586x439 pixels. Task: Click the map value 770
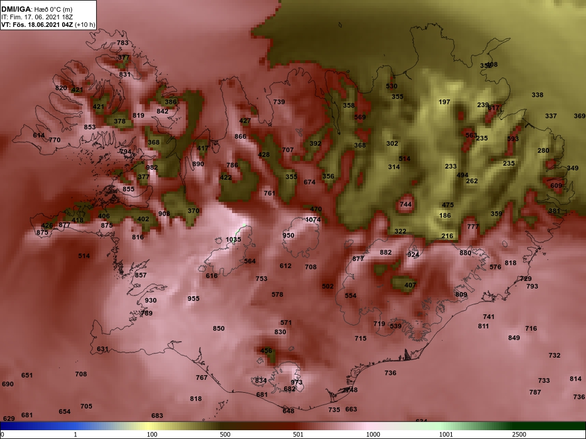click(54, 140)
